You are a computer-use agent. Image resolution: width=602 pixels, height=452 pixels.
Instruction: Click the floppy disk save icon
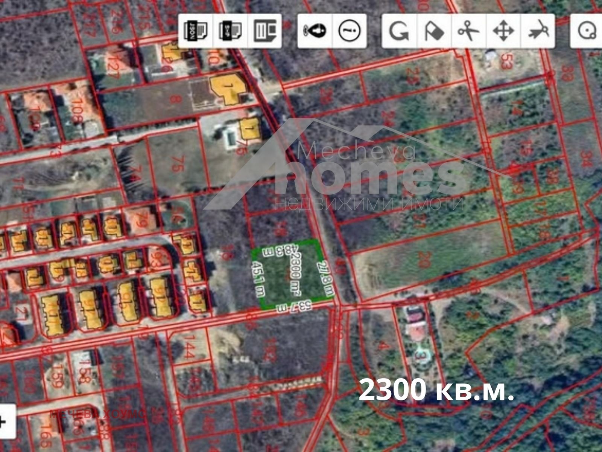[265, 31]
